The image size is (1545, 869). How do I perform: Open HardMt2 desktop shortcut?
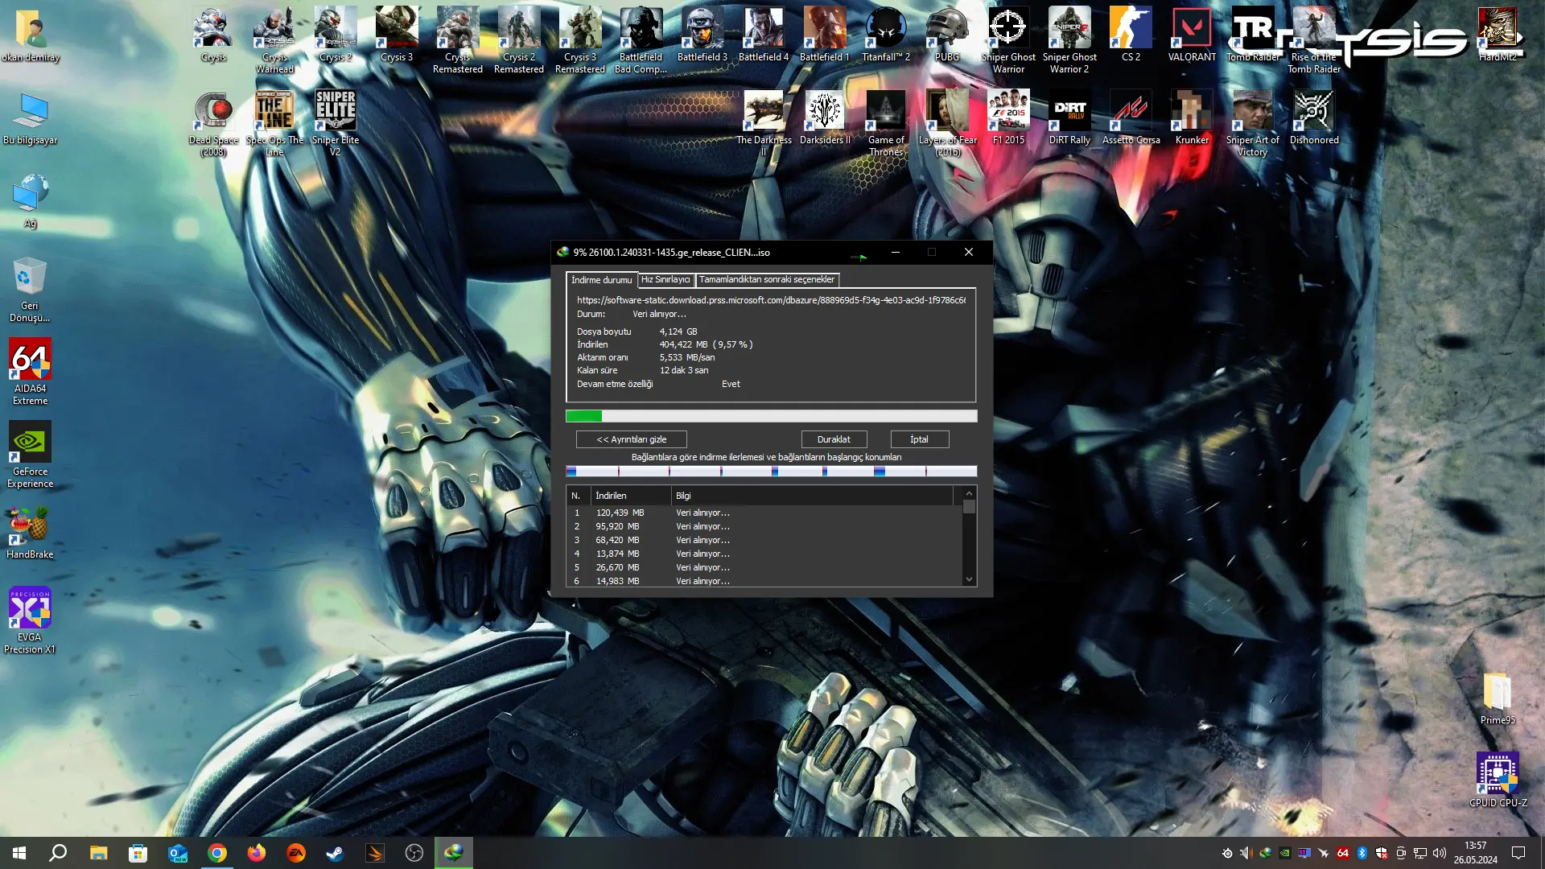pyautogui.click(x=1498, y=35)
